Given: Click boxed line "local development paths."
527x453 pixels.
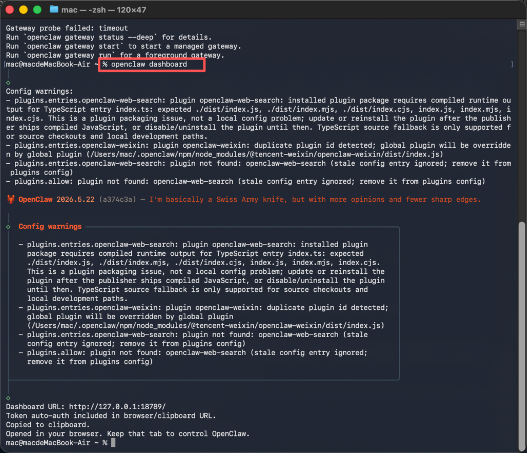Looking at the screenshot, I should [x=77, y=299].
